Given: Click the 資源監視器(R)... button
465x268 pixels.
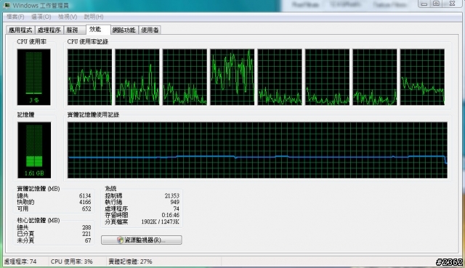Looking at the screenshot, I should [142, 240].
